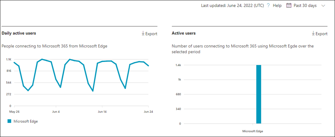Toggle the Microsoft Edge legend label
Screen dimensions: 335x137
click(x=26, y=121)
